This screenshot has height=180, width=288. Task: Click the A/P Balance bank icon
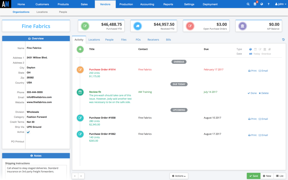coord(242,26)
